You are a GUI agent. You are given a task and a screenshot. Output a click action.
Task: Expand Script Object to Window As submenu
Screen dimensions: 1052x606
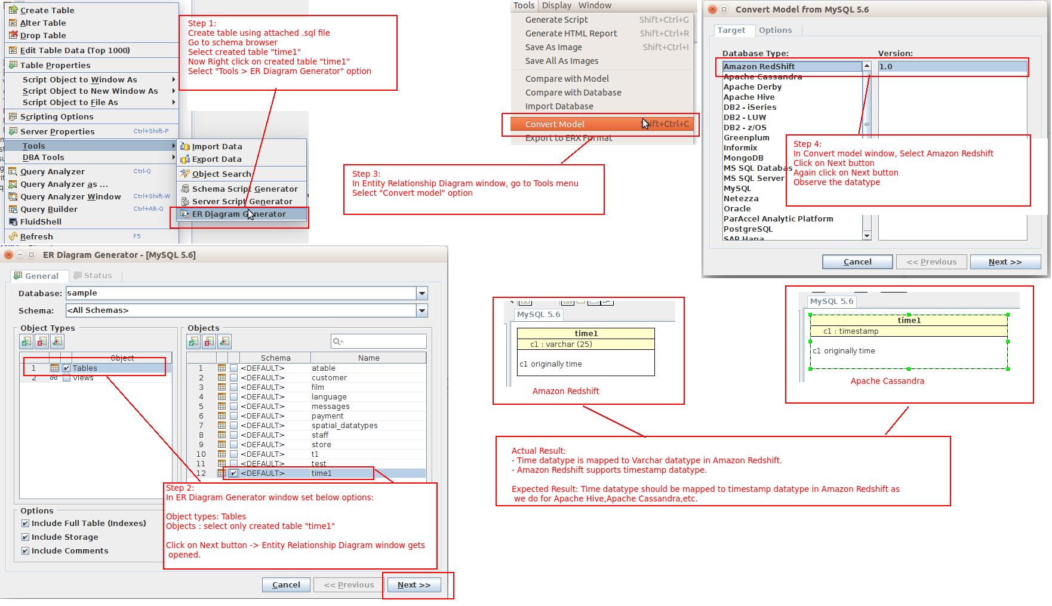pos(174,79)
